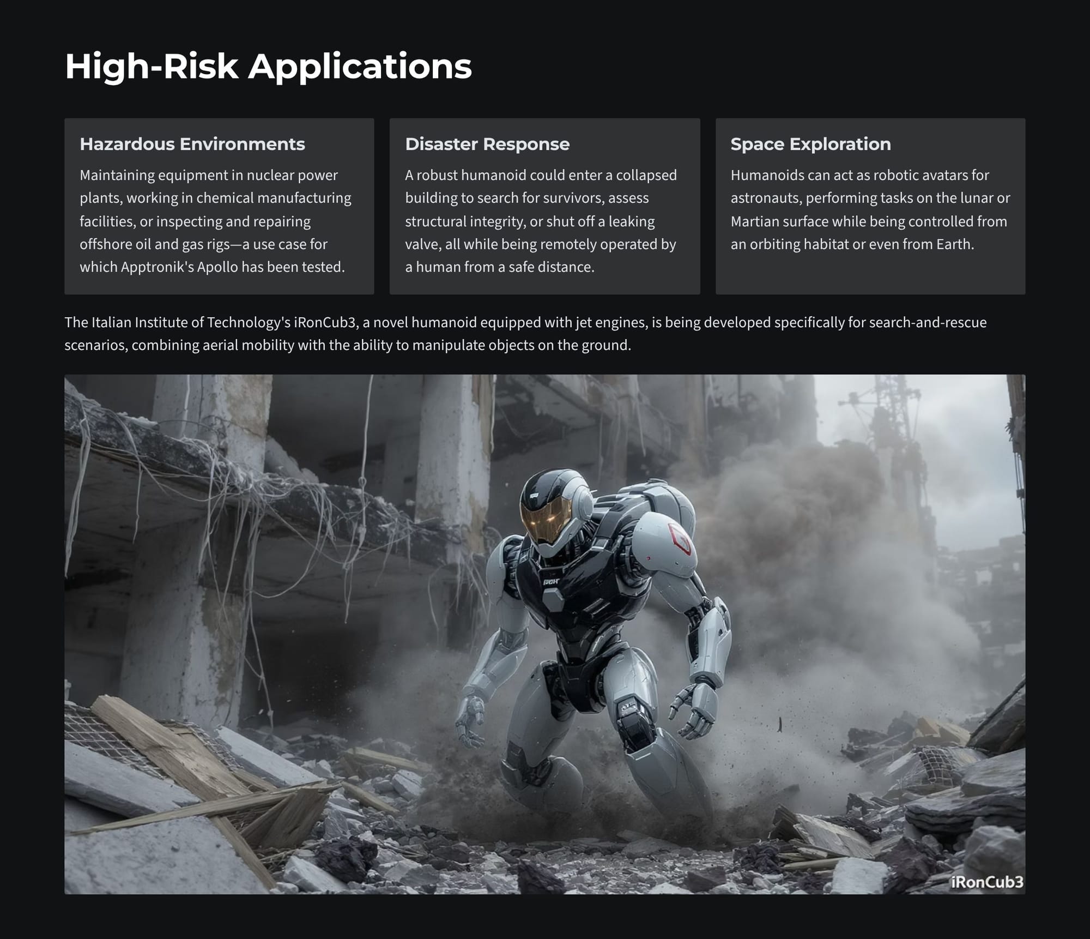Open the iRonCub3 robot rubble image
1090x939 pixels.
(x=544, y=634)
